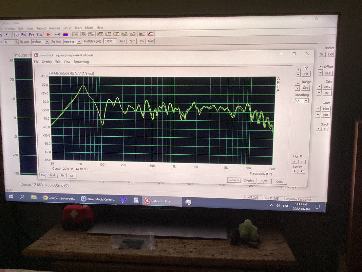Decrease graph Range with down arrow
The height and width of the screenshot is (272, 362).
(x=297, y=88)
